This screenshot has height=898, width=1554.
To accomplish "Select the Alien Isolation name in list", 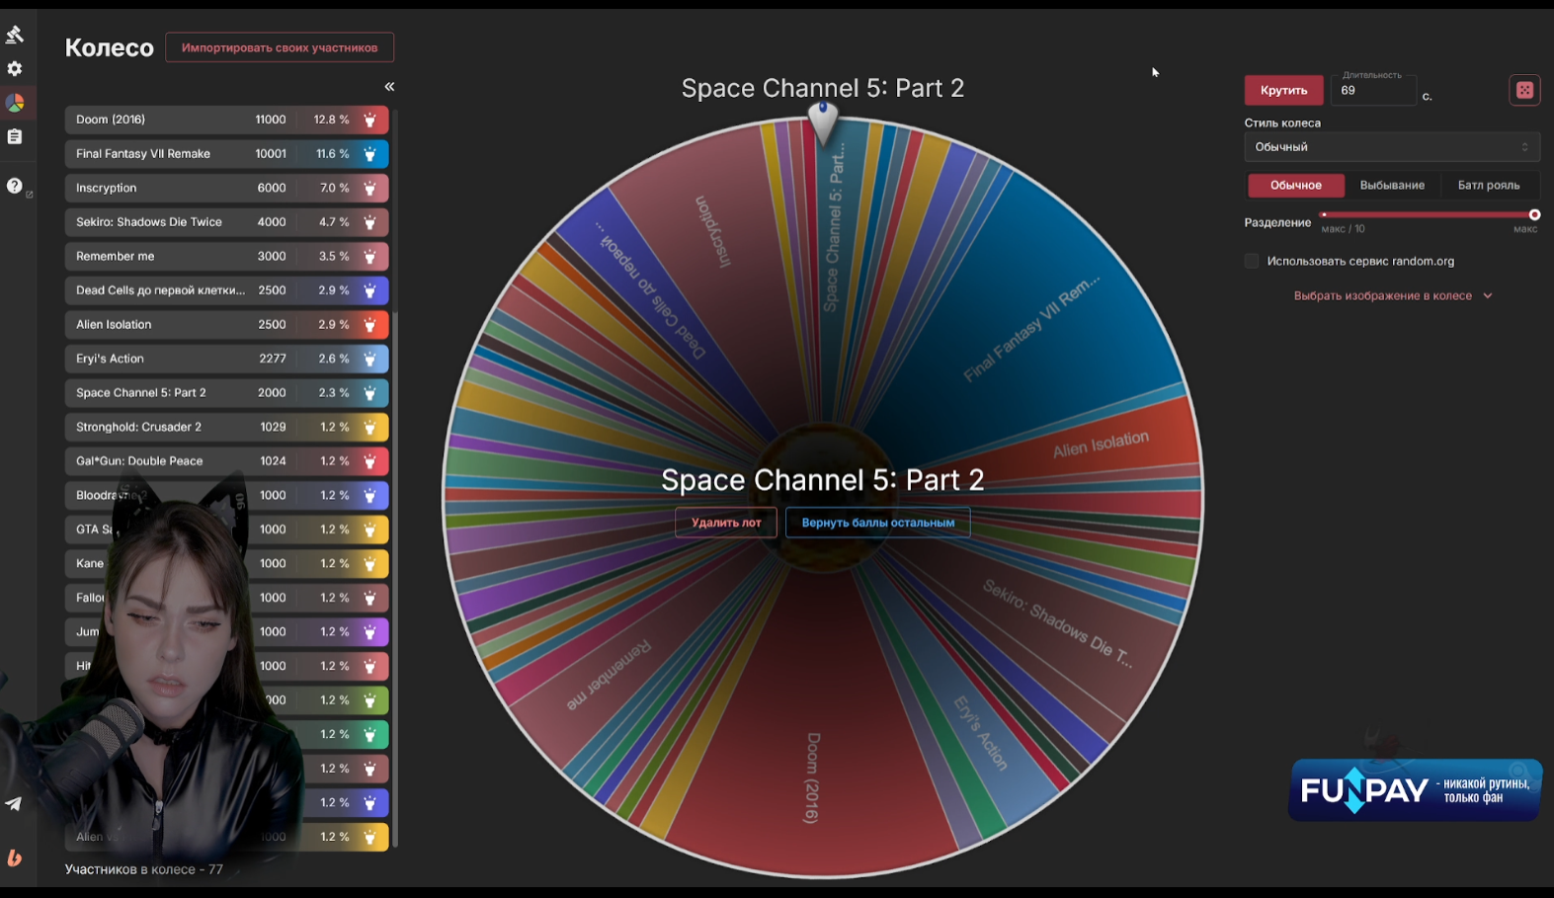I will [x=114, y=324].
